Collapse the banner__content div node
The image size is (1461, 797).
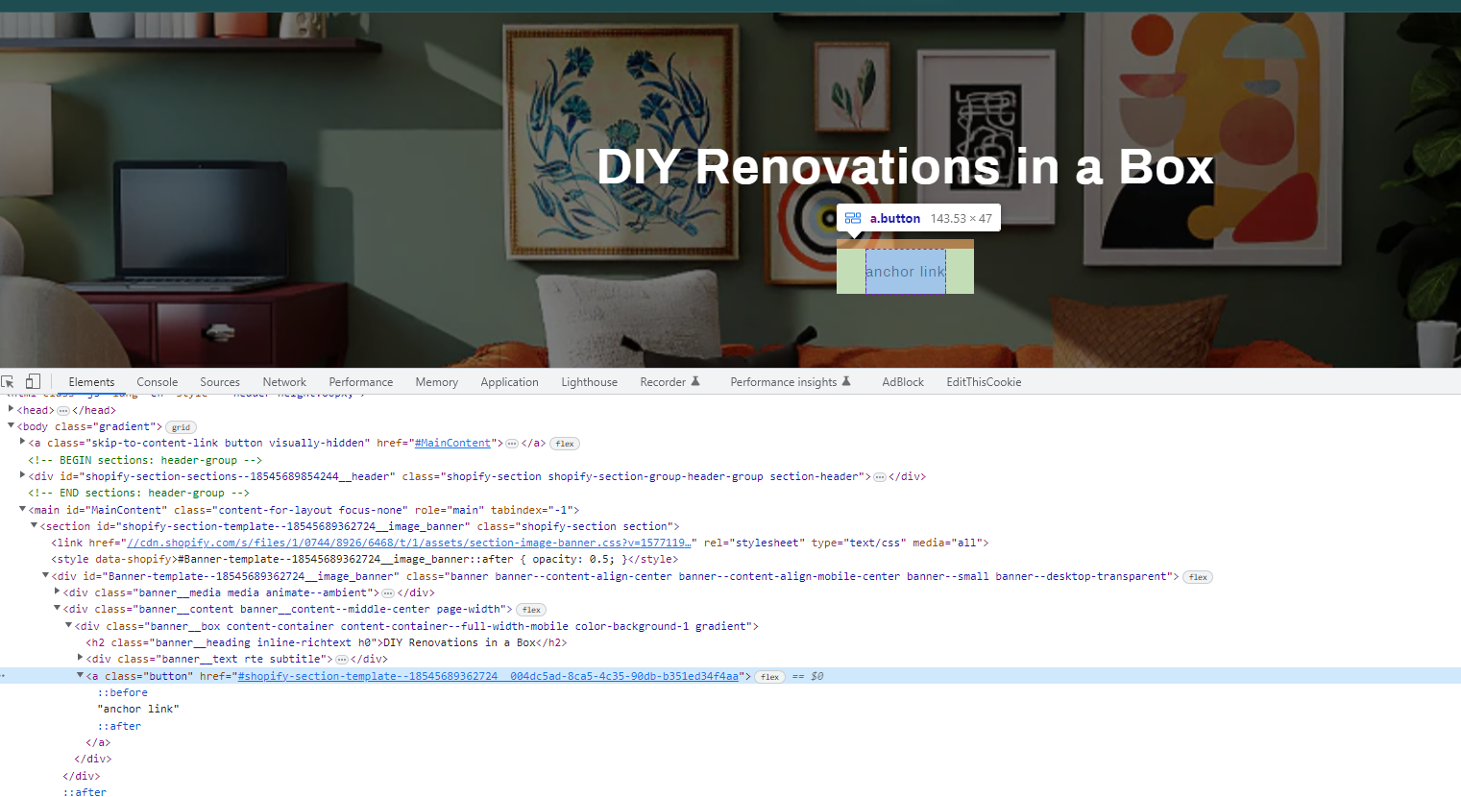tap(57, 608)
